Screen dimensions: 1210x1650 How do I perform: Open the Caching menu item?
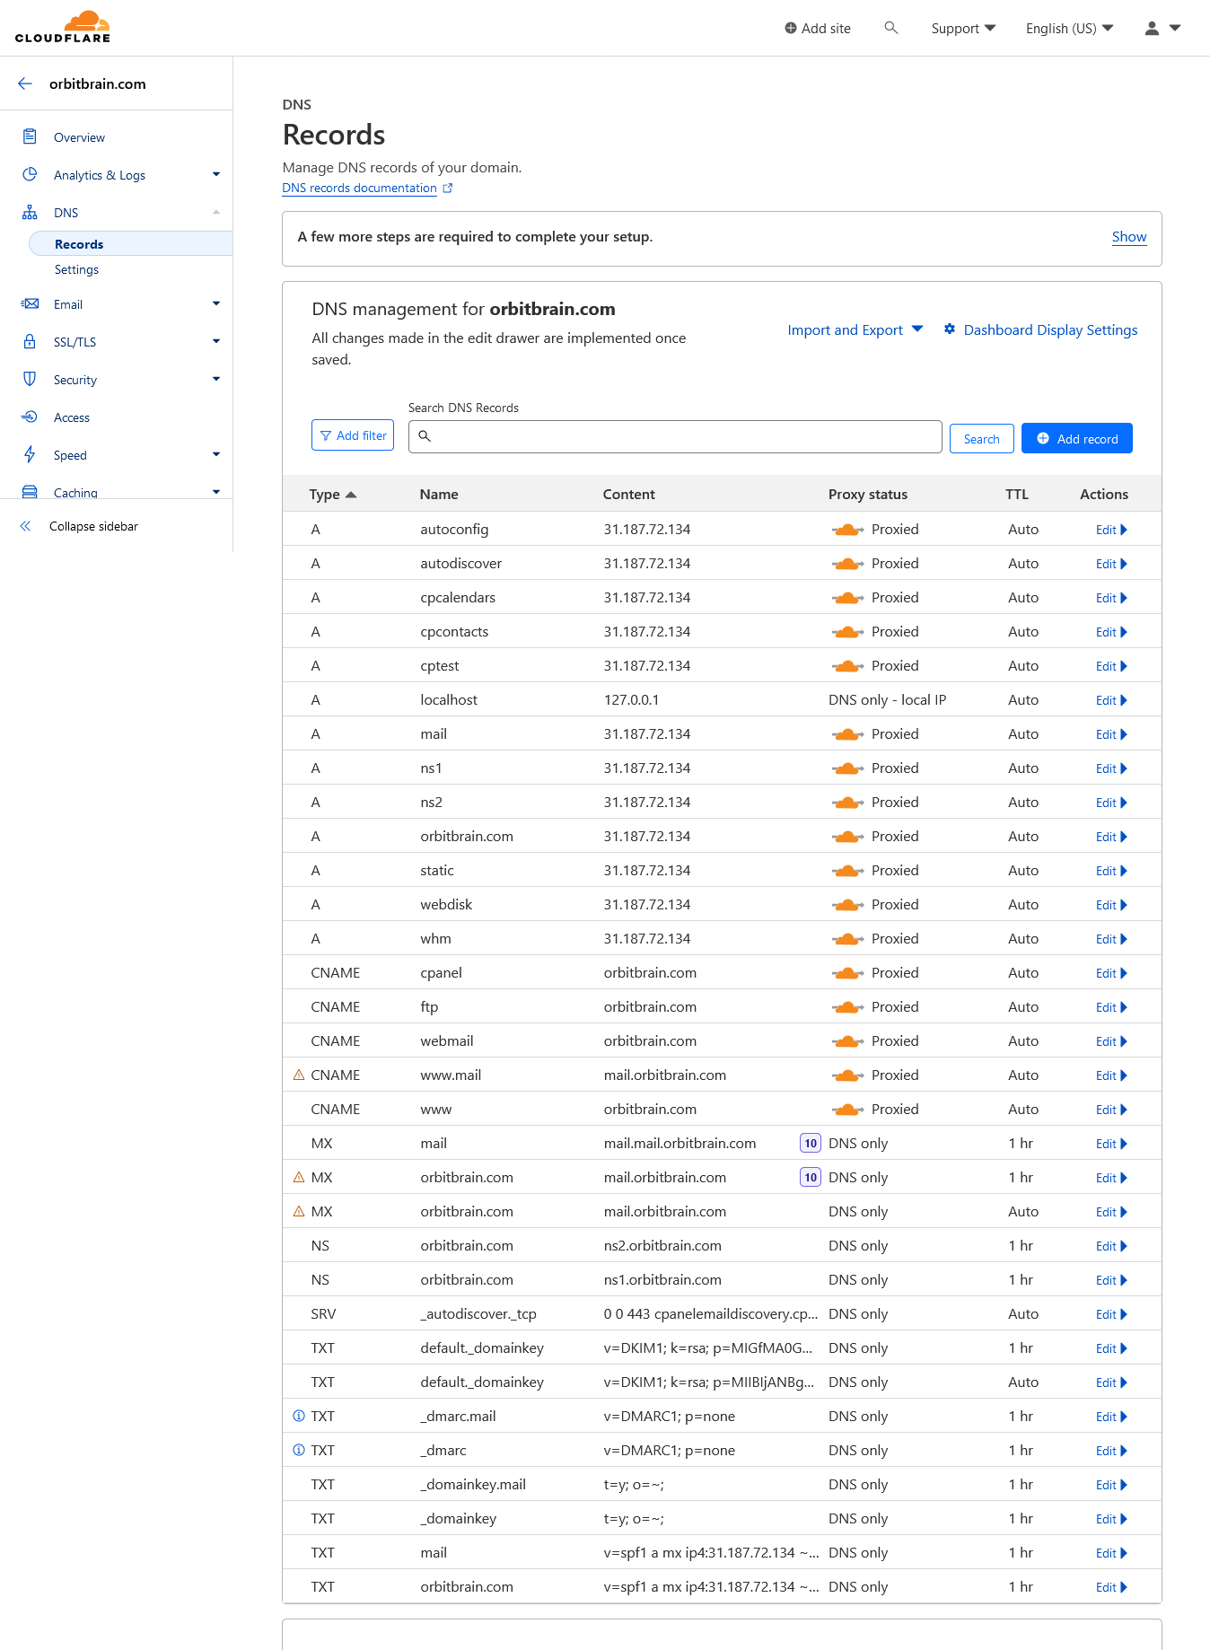tap(75, 492)
